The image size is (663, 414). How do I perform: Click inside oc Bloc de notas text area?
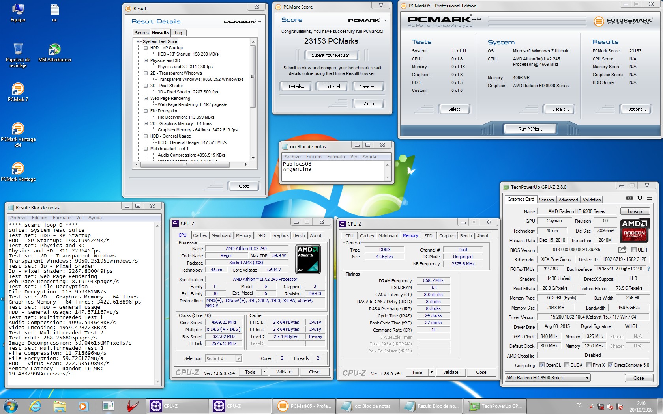[333, 171]
